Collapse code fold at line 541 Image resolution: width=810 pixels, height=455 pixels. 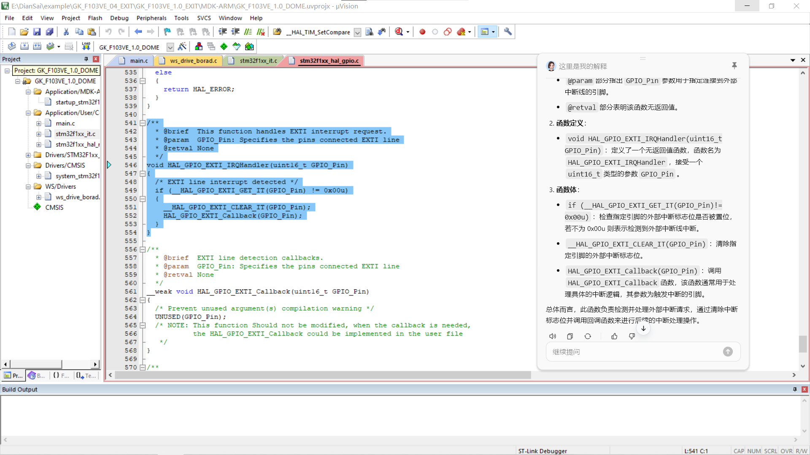point(143,123)
